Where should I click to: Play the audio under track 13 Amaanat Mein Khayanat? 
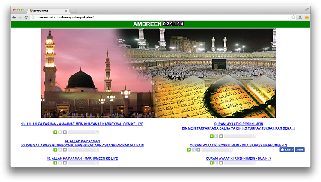click(x=55, y=132)
